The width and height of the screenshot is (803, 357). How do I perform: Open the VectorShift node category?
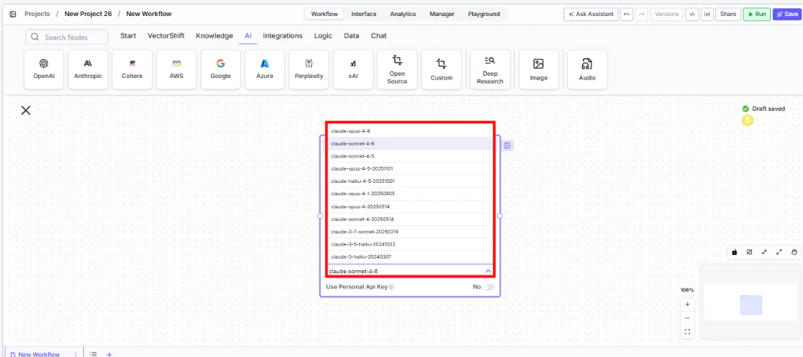[166, 36]
